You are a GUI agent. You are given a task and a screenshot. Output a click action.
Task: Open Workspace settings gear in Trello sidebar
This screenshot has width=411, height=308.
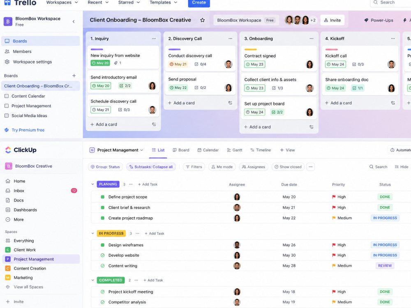(7, 62)
